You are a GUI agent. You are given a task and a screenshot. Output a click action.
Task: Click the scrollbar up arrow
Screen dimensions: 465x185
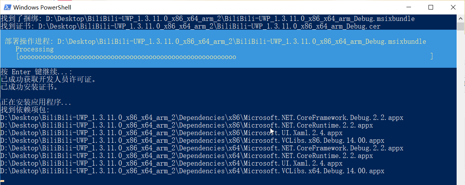[461, 18]
